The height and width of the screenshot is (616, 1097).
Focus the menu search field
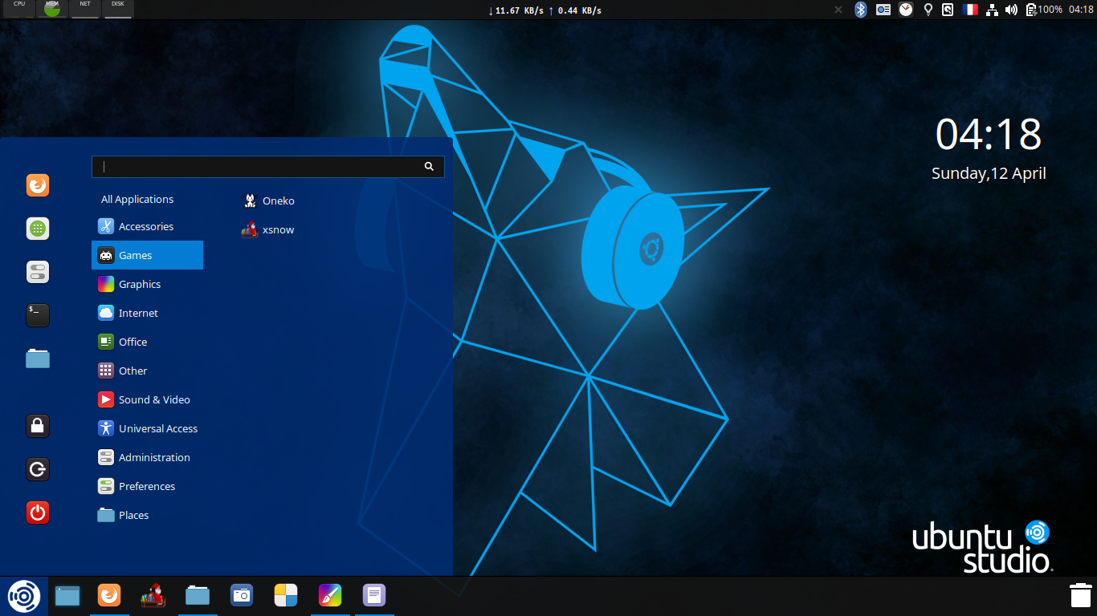tap(268, 167)
